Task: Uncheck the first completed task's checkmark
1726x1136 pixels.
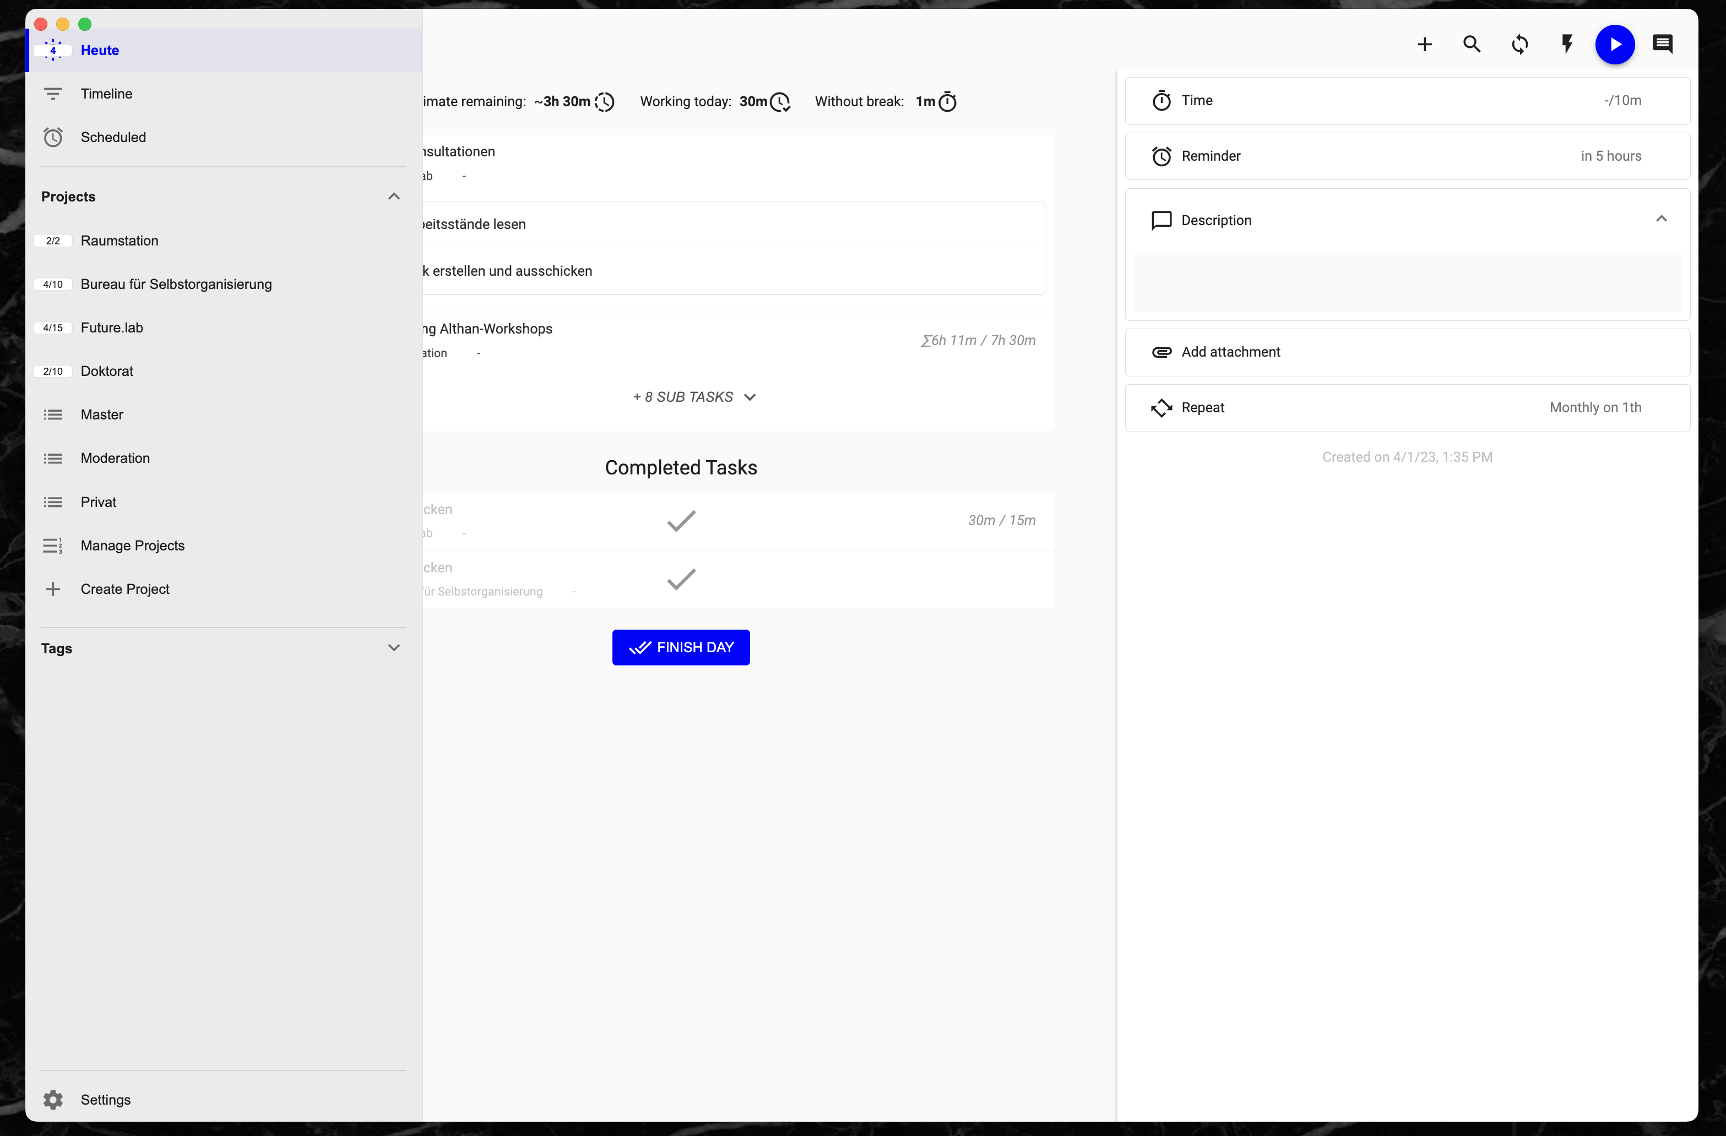Action: tap(680, 520)
